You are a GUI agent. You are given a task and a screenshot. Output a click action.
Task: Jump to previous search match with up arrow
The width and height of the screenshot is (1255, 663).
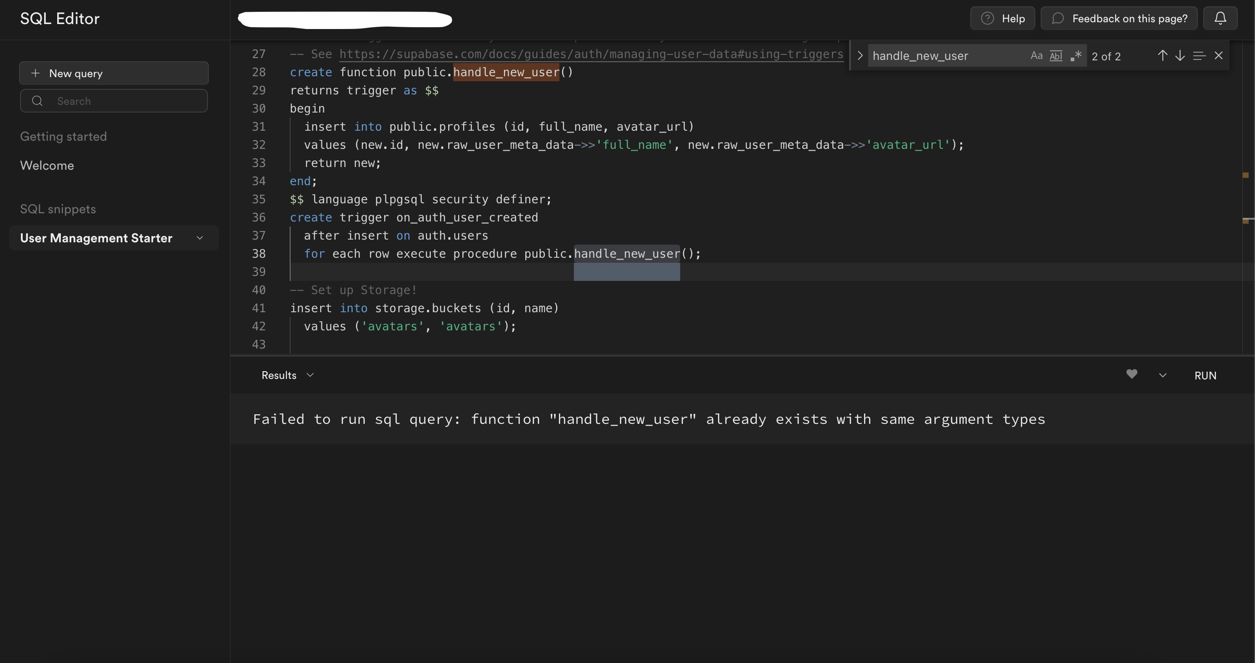tap(1162, 55)
